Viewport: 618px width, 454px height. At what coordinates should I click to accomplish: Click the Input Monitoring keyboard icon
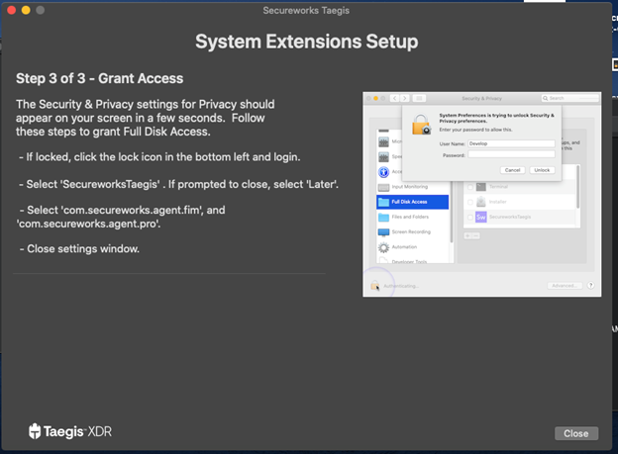[382, 185]
